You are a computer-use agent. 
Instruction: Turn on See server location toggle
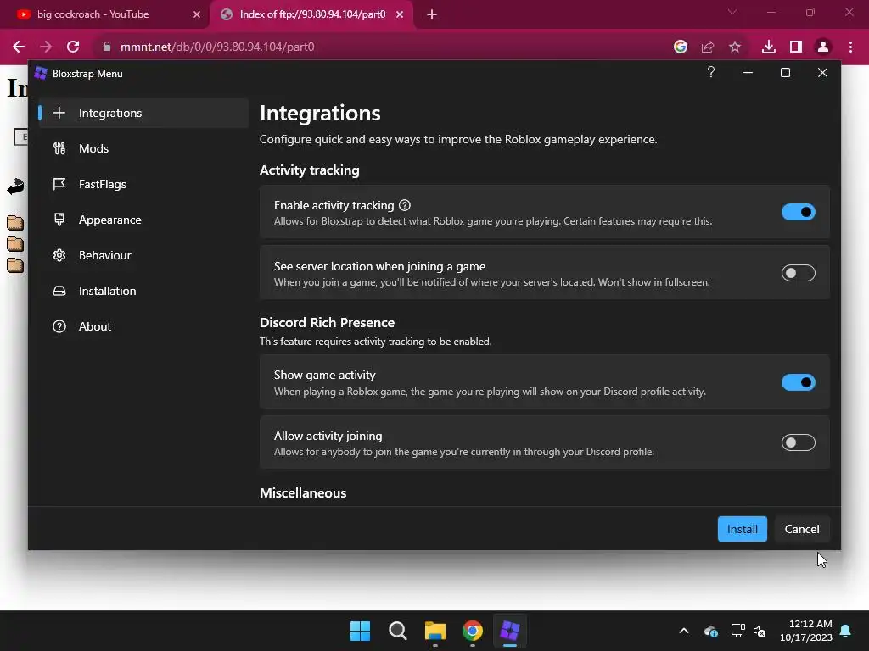[x=798, y=273]
